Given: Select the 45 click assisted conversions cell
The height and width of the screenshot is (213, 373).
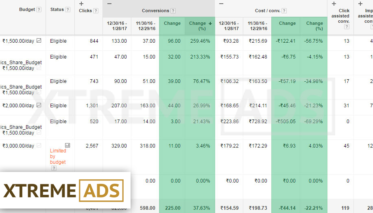Looking at the screenshot, I should coord(347,146).
